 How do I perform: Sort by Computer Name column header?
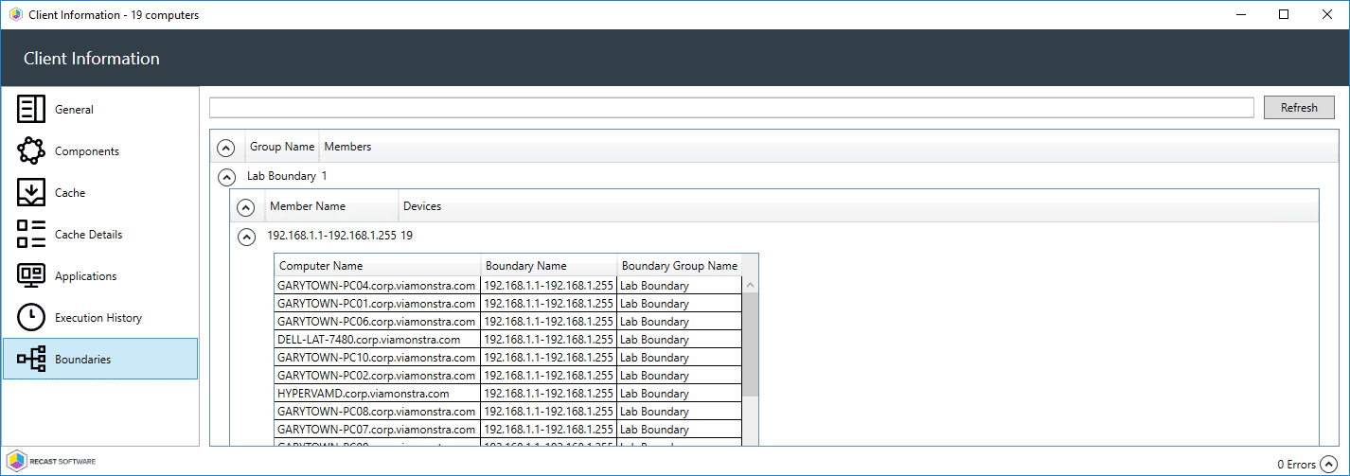pos(378,265)
